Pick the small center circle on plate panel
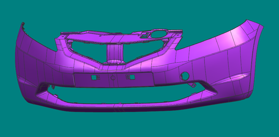 113,78
